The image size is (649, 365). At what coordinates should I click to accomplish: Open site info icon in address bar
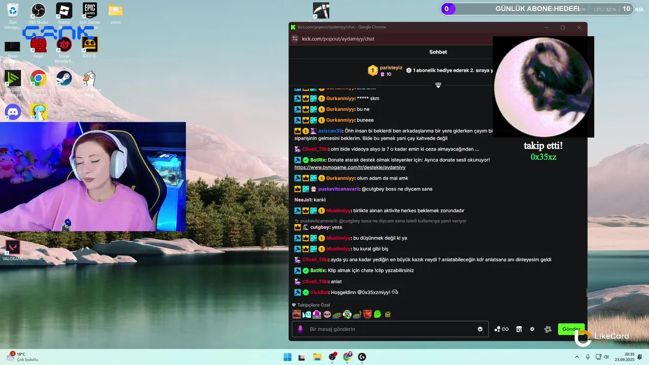[x=295, y=39]
